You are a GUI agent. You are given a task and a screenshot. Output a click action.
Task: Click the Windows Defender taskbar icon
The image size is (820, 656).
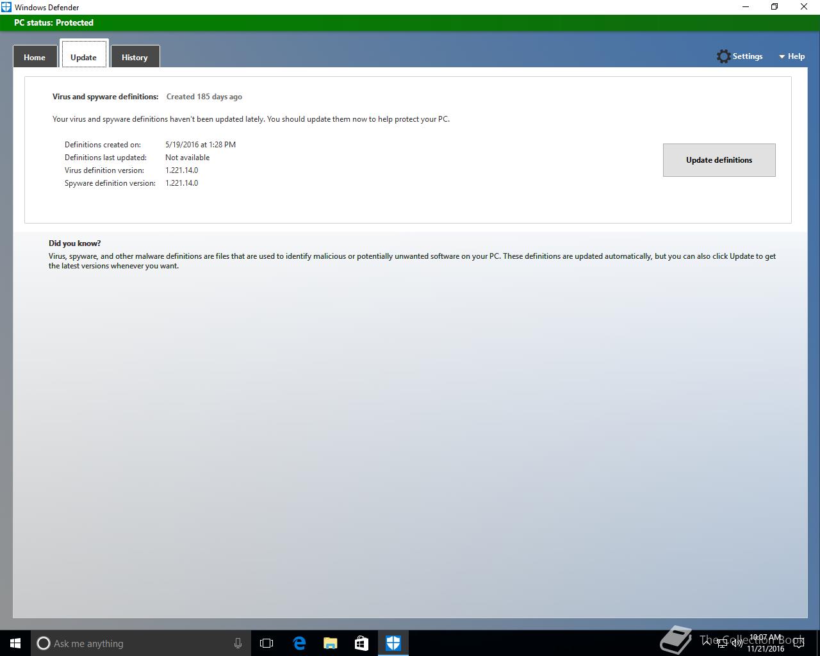coord(393,643)
